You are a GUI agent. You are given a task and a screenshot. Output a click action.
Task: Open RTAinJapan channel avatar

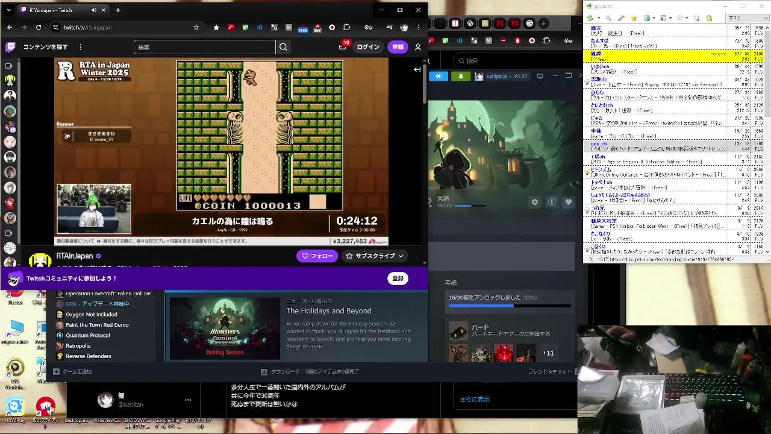[x=40, y=260]
